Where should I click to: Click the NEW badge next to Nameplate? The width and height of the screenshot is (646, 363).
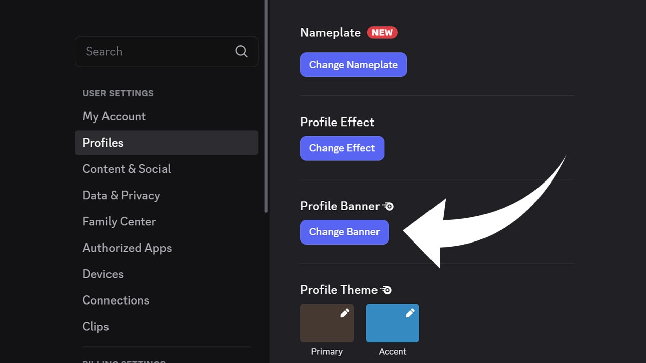[382, 32]
